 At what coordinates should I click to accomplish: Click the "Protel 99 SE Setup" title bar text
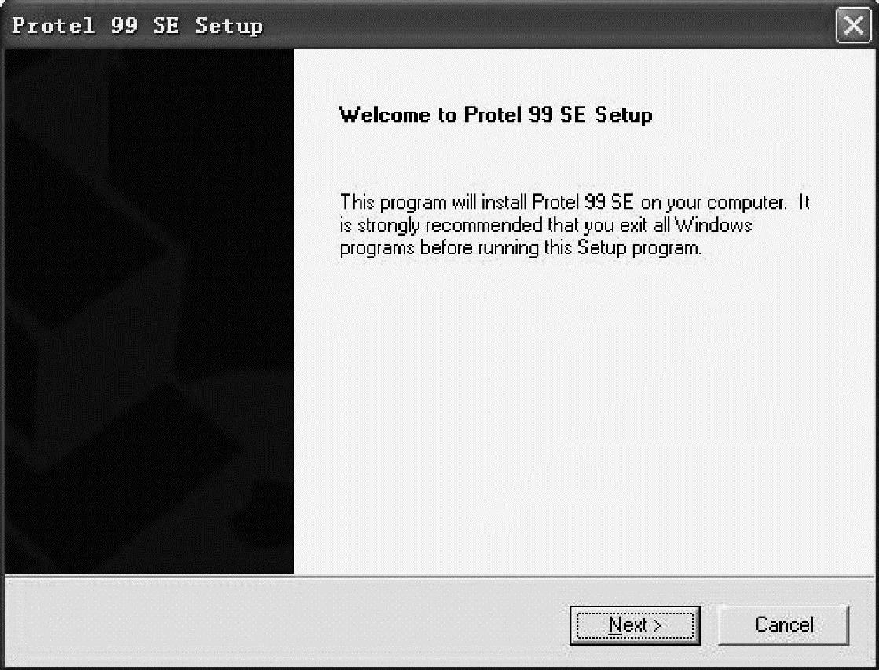138,26
